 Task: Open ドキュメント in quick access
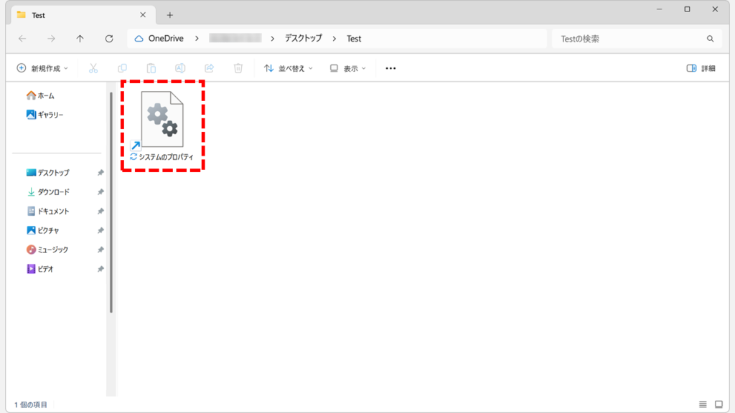click(48, 212)
